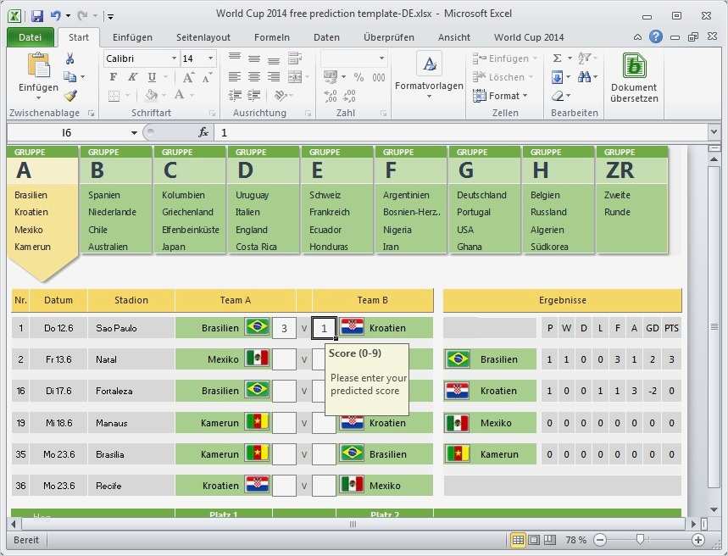728x556 pixels.
Task: Align cell content to top
Action: click(x=235, y=57)
